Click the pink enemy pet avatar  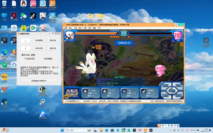[177, 35]
